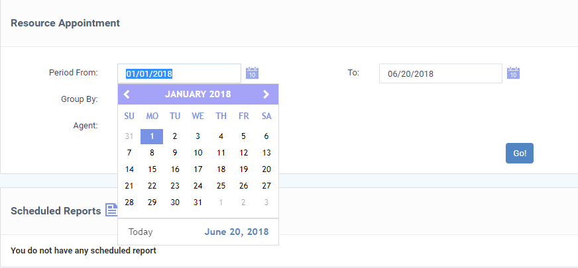The width and height of the screenshot is (578, 268).
Task: Select January 1 highlighted date
Action: [x=152, y=136]
